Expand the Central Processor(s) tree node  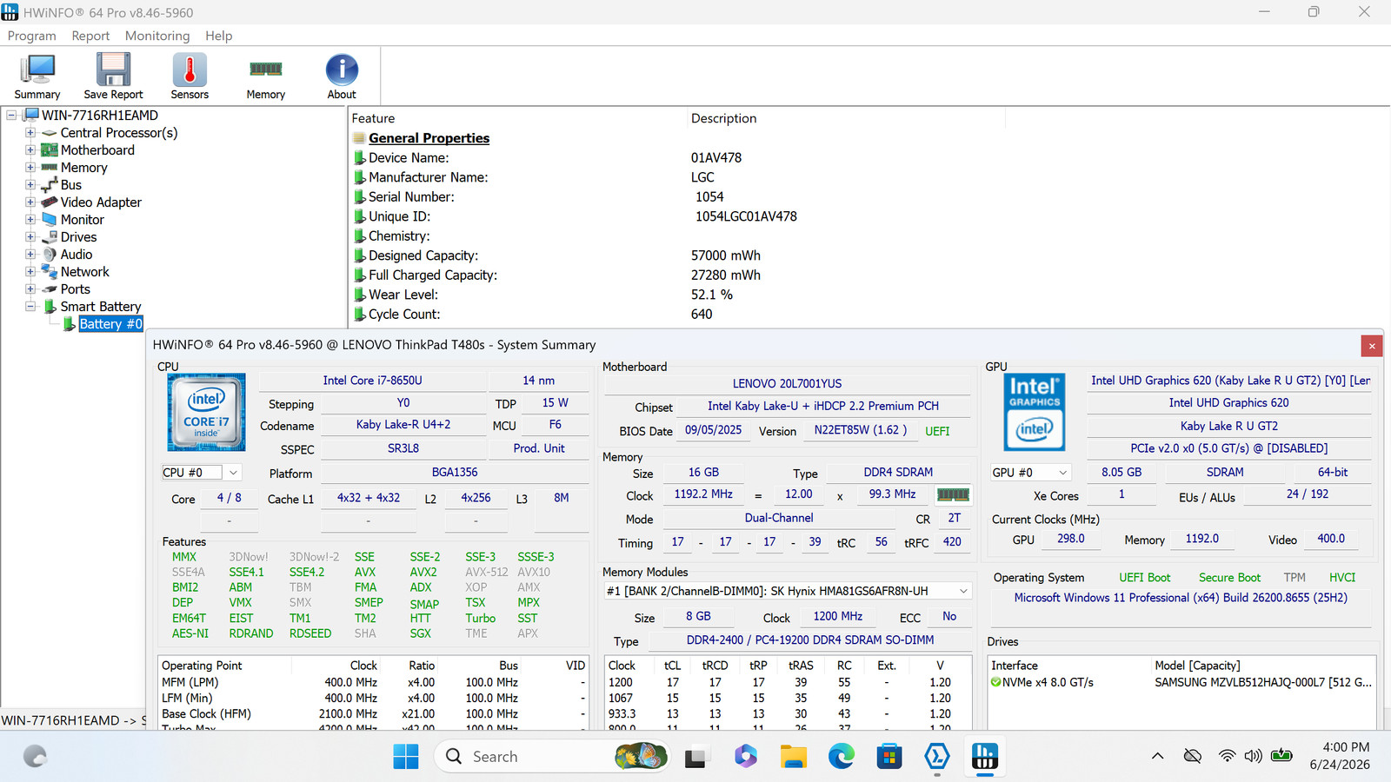(x=30, y=133)
